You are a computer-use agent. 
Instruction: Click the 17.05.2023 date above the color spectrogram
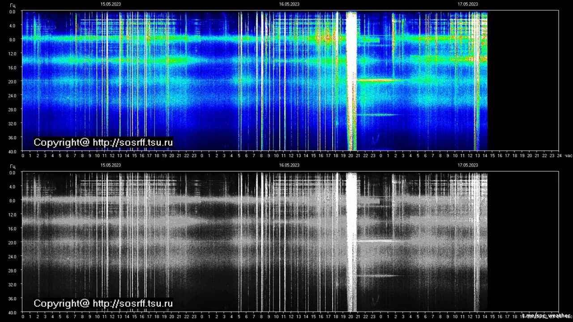pyautogui.click(x=468, y=4)
